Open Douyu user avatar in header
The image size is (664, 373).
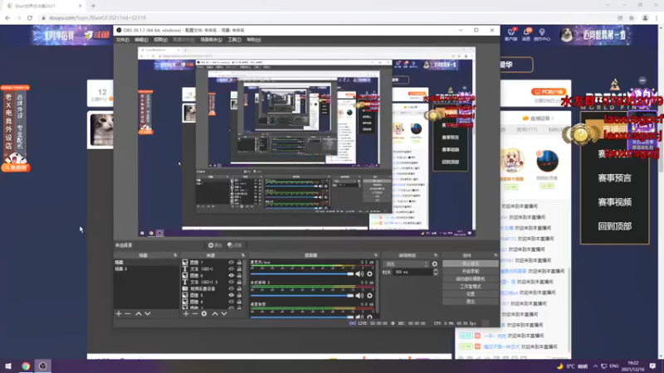(566, 35)
